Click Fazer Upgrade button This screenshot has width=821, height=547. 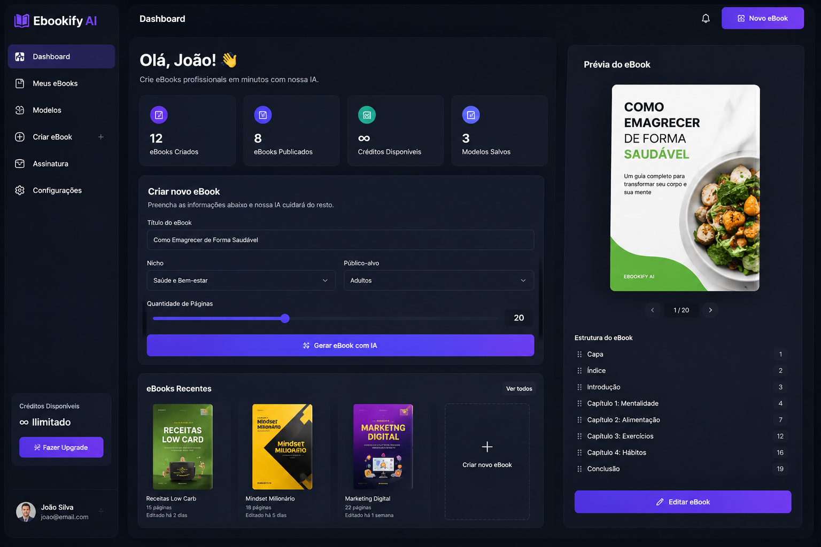click(x=61, y=447)
